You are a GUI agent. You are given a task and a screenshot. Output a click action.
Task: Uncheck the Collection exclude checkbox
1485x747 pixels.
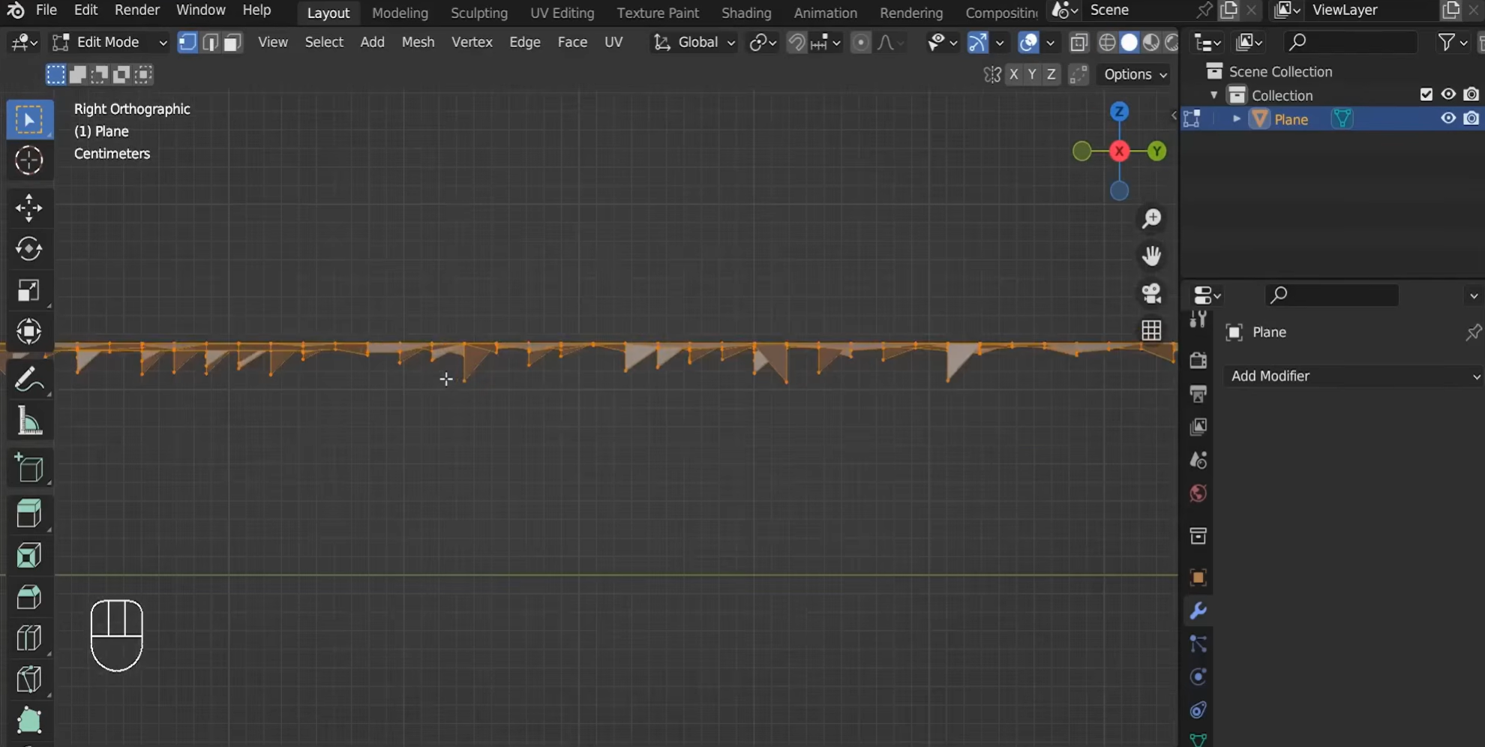click(1426, 94)
